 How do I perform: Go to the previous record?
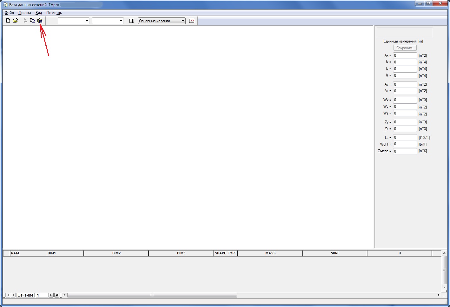[13, 295]
